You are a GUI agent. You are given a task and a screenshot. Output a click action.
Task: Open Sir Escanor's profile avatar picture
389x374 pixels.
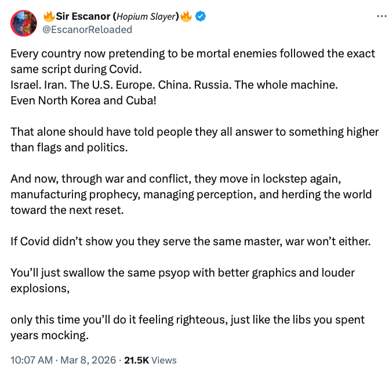[23, 22]
